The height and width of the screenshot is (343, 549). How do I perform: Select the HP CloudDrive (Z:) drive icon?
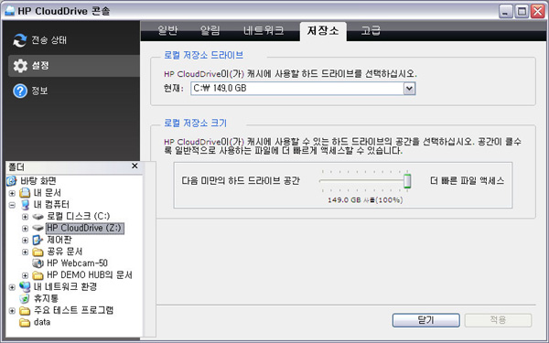pyautogui.click(x=38, y=228)
